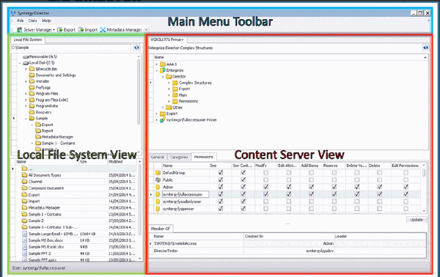Viewport: 440px width, 277px height.
Task: Click the DefaultGroup row icon
Action: 158,173
